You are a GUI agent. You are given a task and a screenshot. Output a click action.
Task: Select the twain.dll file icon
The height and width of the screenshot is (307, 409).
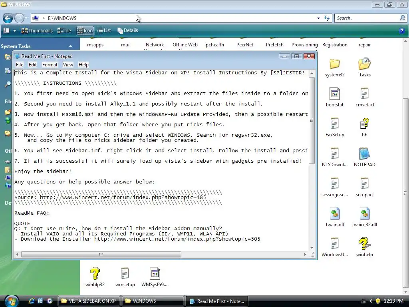tap(335, 213)
